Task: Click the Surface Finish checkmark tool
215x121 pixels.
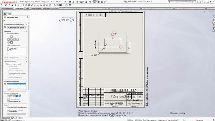Action: (32, 5)
